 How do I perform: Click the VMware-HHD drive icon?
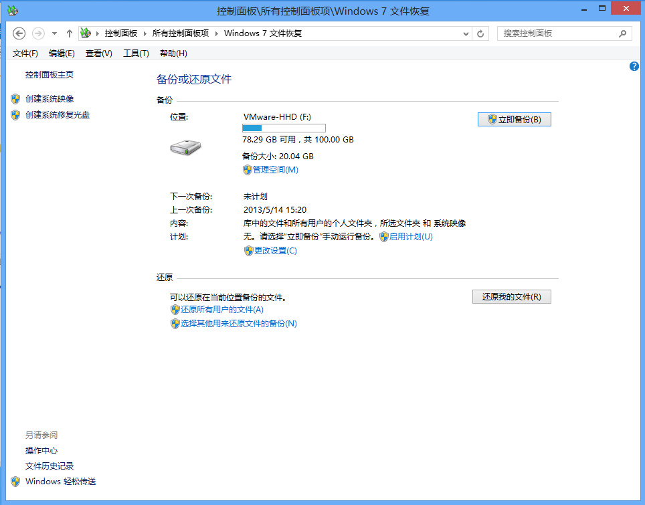pyautogui.click(x=185, y=146)
